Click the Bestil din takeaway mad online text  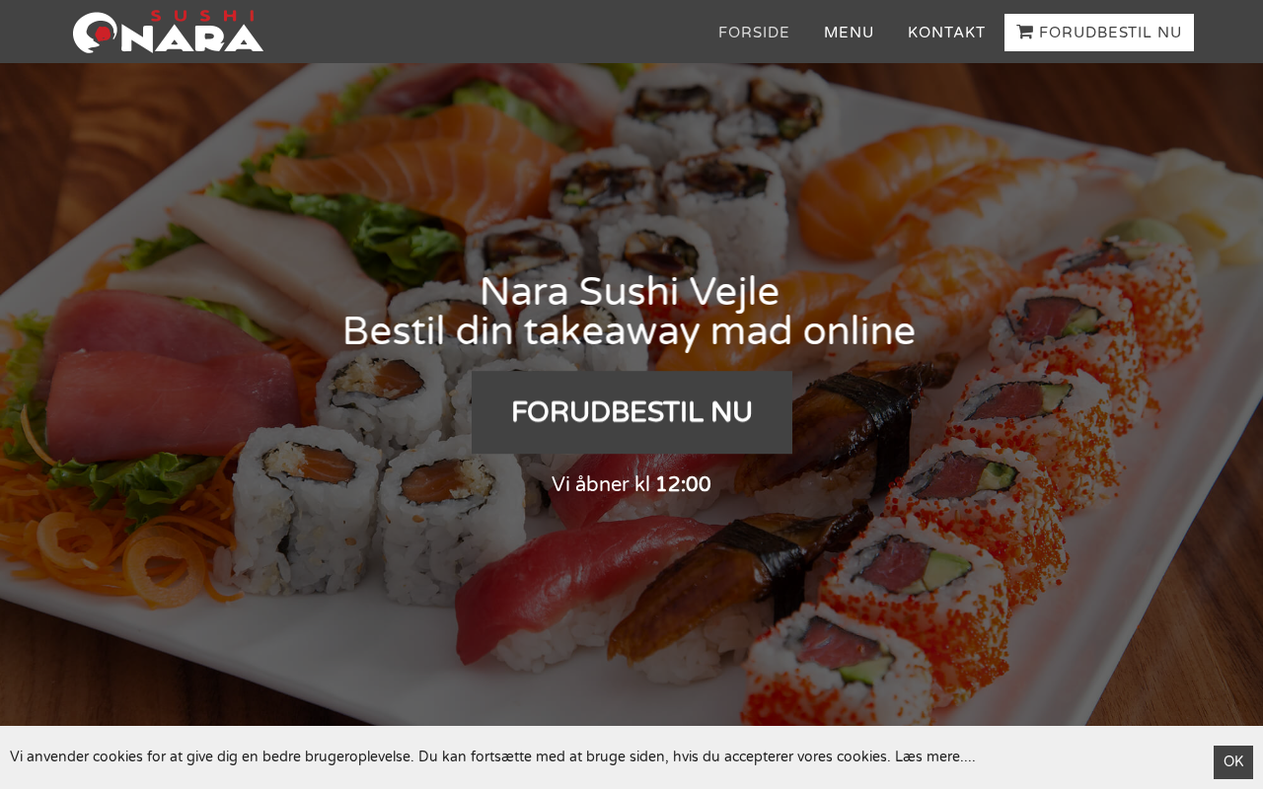(630, 331)
